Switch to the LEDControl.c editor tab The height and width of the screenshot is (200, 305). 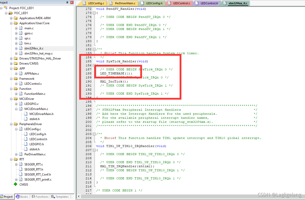(x=180, y=3)
